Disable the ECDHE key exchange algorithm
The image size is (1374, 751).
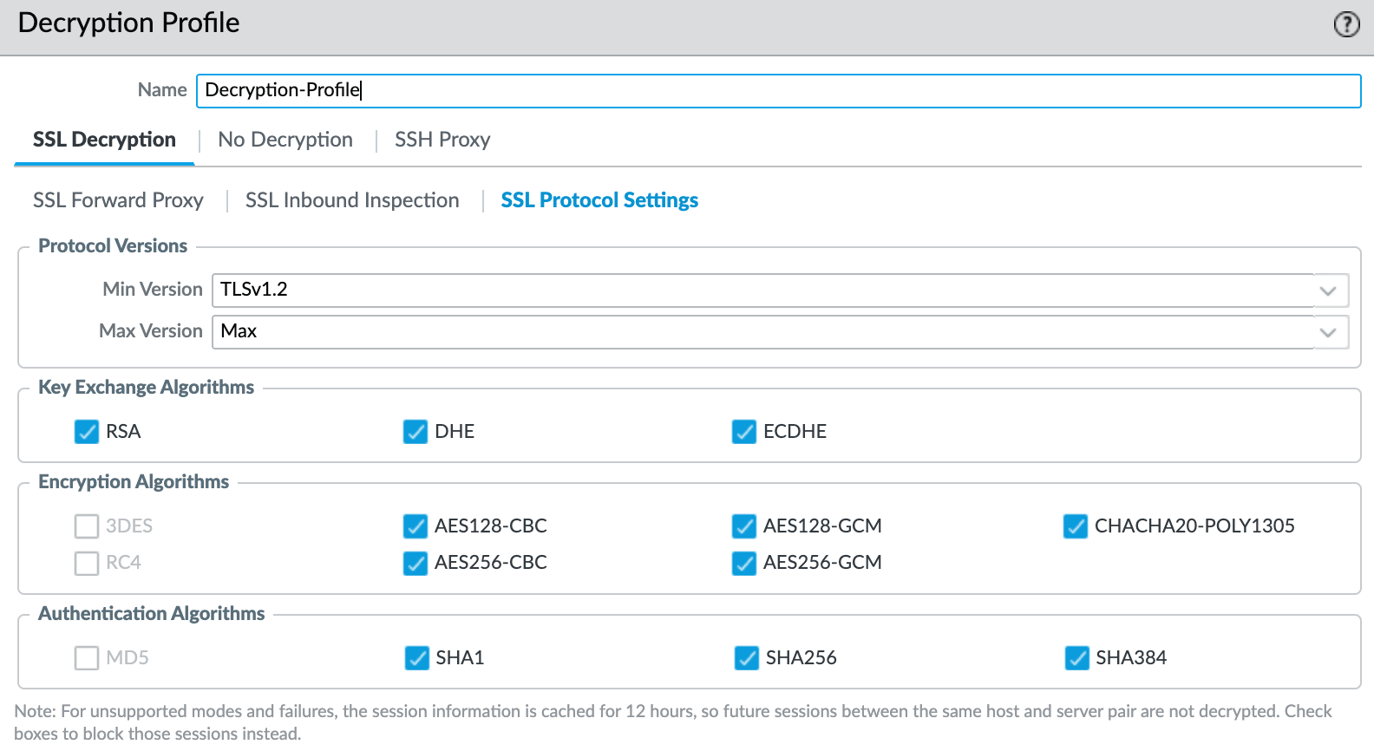click(744, 432)
